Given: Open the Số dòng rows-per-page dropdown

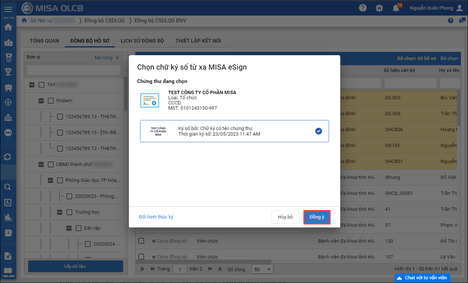Looking at the screenshot, I should coord(262,269).
